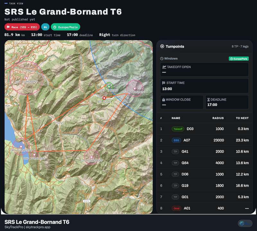Click the NAME column header

coord(176,118)
